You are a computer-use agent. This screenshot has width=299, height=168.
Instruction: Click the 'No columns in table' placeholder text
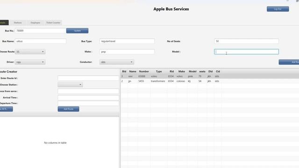(x=55, y=143)
